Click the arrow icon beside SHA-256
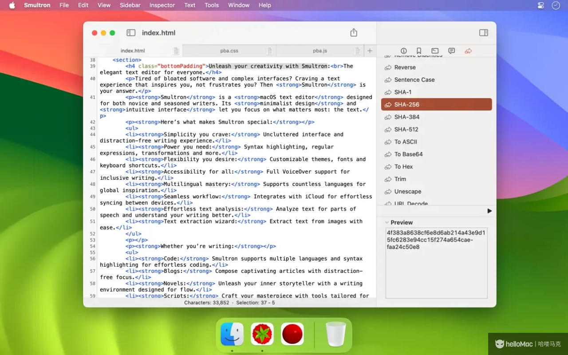 click(x=388, y=105)
